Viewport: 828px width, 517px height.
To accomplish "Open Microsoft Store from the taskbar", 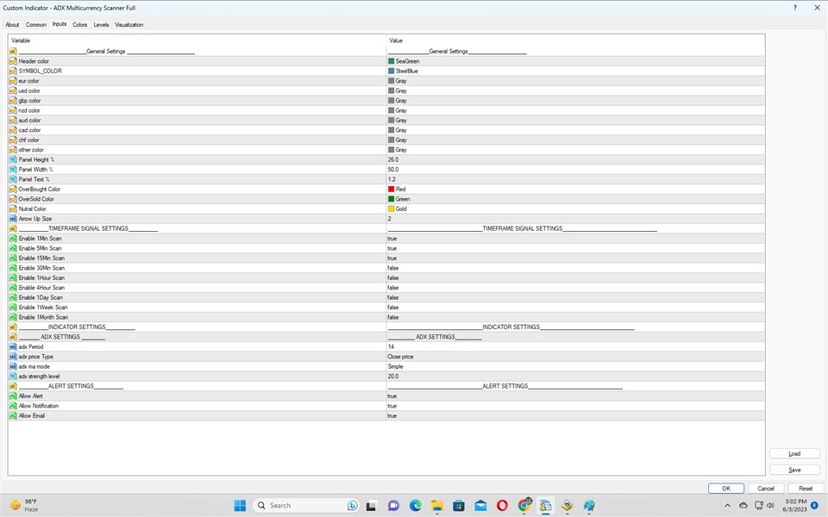I will pos(459,506).
